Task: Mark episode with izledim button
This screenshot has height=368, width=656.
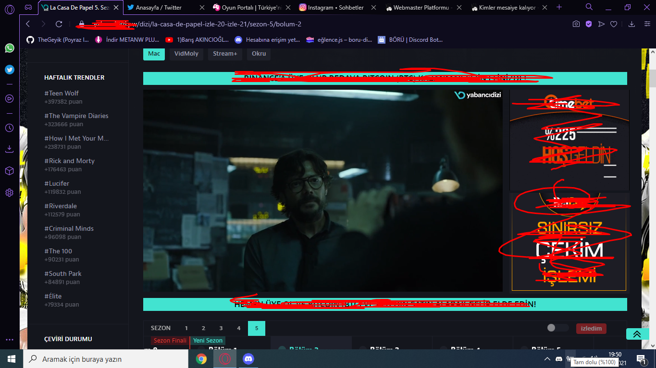Action: tap(591, 328)
